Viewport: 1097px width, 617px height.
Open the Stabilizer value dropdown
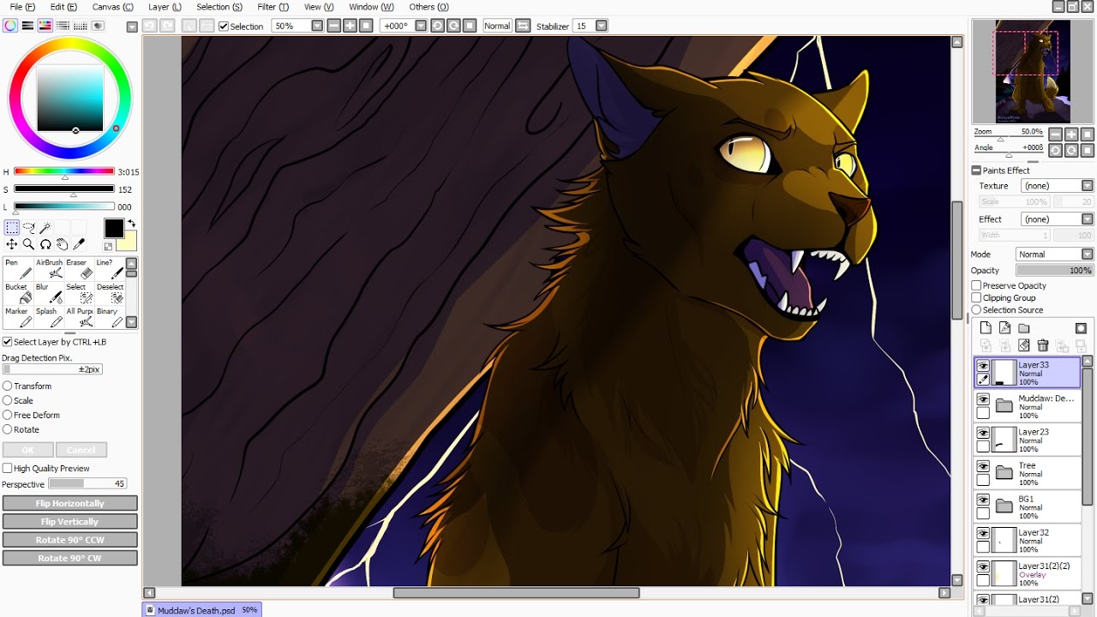tap(601, 26)
